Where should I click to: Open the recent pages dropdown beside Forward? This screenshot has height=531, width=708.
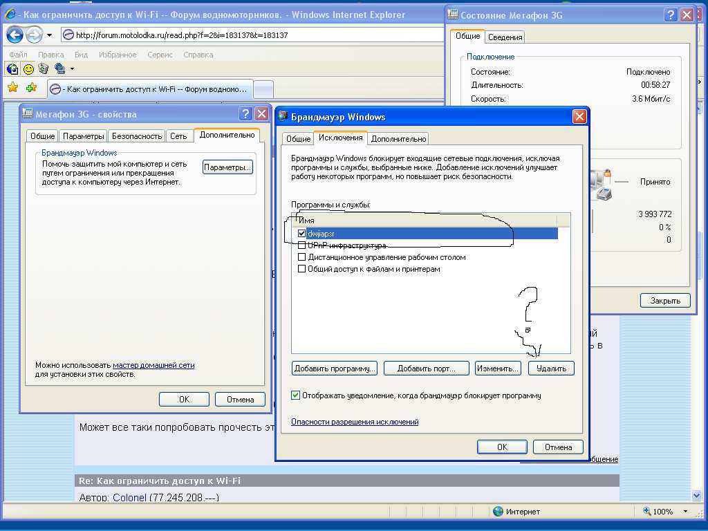pos(49,35)
